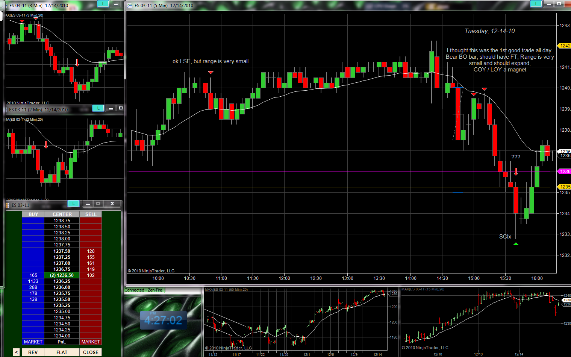Click the CENTER column header in ladder
Image resolution: width=571 pixels, height=357 pixels.
tap(62, 214)
